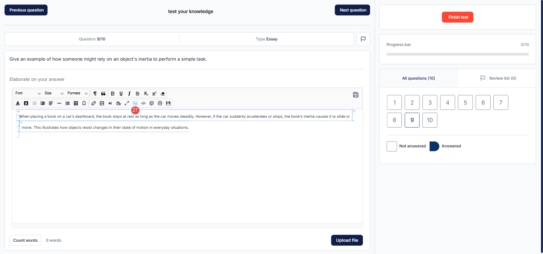Click the superscript icon
The height and width of the screenshot is (254, 543).
coord(154,94)
